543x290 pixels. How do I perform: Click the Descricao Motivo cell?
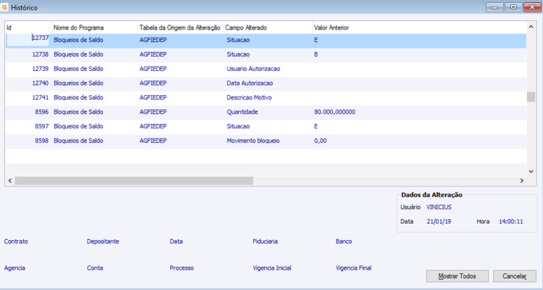coord(249,97)
